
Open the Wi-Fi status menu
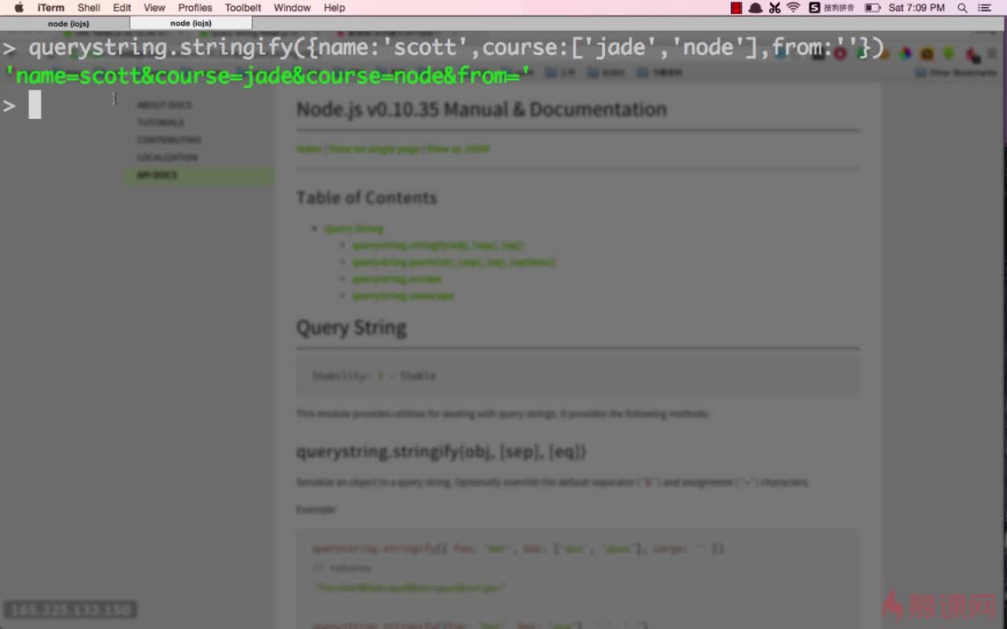[793, 8]
